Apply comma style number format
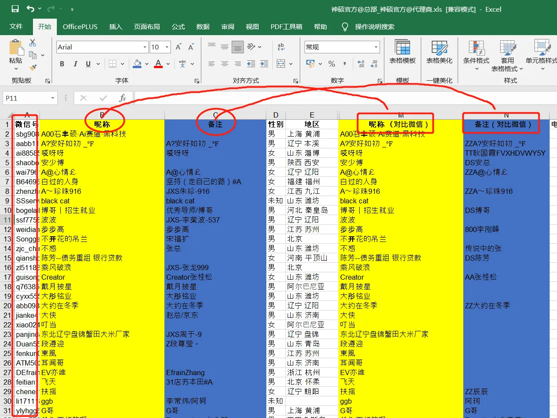This screenshot has height=418, width=557. (x=344, y=64)
